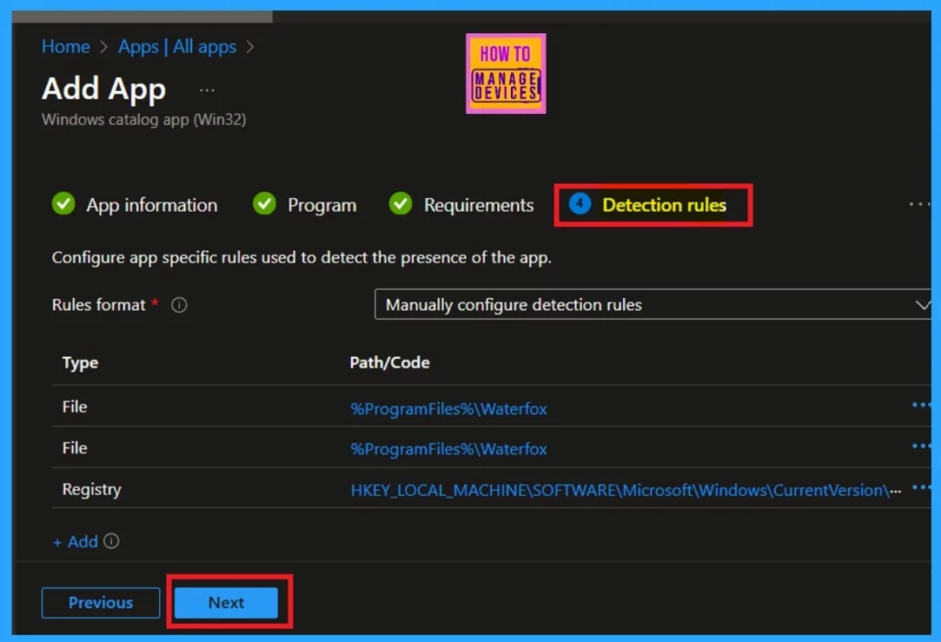The image size is (941, 642).
Task: Open the ellipsis menu beside Add App
Action: point(207,90)
